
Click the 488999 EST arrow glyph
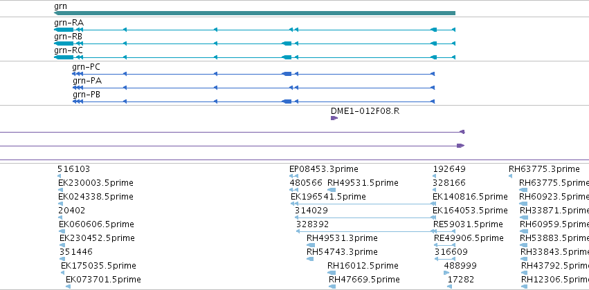446,273
